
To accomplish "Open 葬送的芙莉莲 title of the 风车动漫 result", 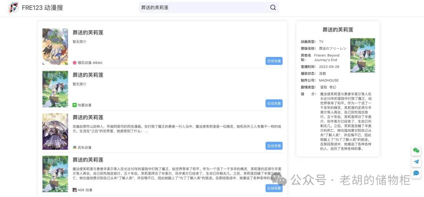I will pos(88,118).
